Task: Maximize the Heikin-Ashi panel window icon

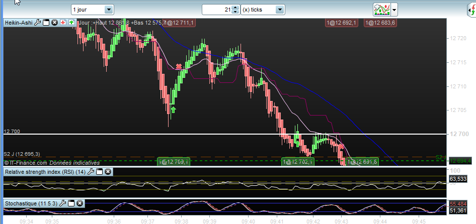Action: coord(46,23)
